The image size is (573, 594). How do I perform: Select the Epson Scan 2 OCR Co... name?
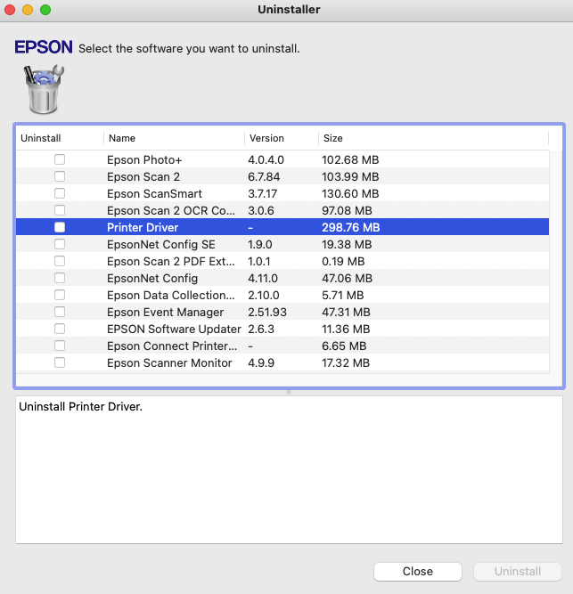[171, 211]
